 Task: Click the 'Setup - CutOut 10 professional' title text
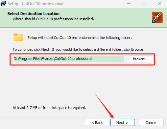pyautogui.click(x=35, y=4)
